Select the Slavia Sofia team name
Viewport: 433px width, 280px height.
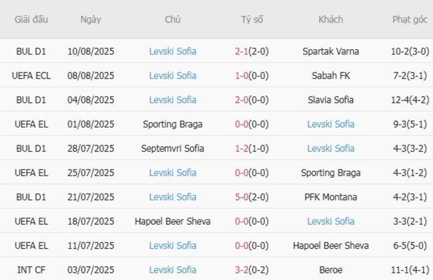[x=330, y=100]
